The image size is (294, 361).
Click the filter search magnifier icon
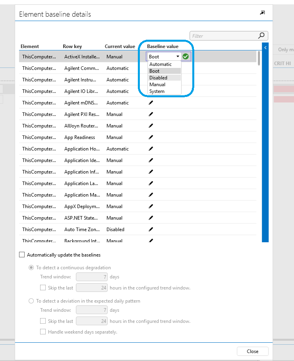261,36
